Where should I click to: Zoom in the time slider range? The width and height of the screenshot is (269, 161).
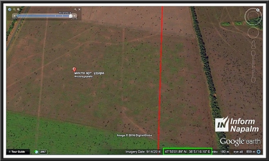tap(18, 10)
